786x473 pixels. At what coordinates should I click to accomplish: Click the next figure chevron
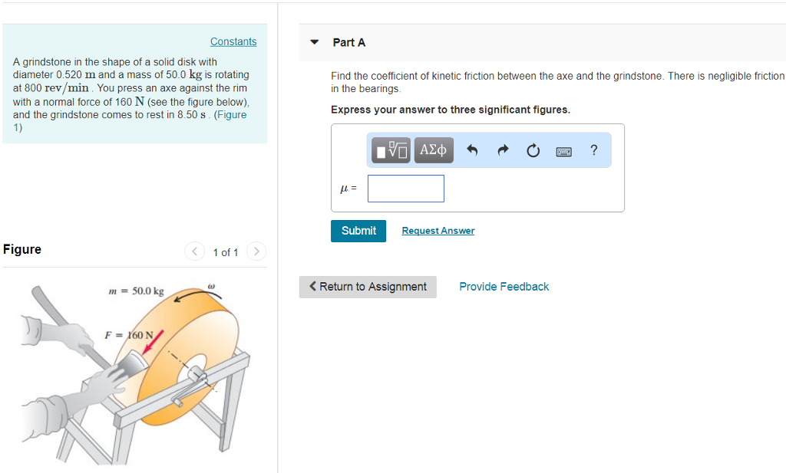click(x=256, y=251)
